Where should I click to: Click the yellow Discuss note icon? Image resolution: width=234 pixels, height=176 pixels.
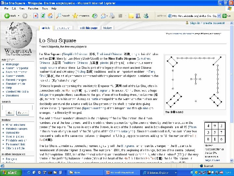131,16
